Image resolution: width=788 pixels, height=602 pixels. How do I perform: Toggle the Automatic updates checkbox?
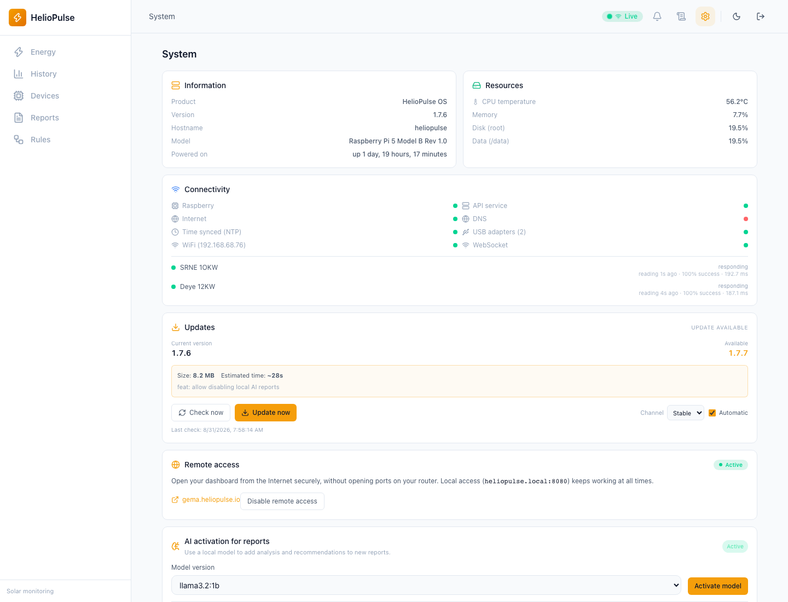(x=712, y=413)
